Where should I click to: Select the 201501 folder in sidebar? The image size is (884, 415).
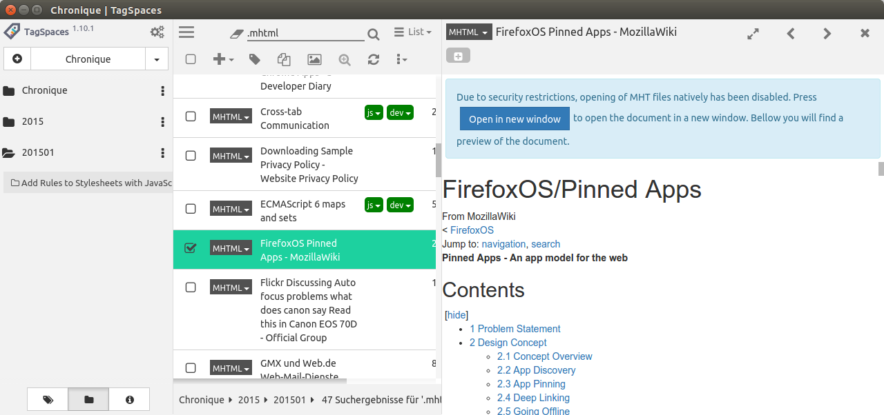coord(37,152)
